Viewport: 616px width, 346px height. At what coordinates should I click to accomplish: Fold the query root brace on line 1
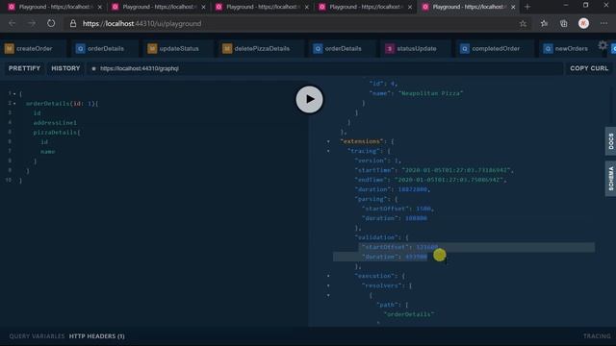point(14,94)
